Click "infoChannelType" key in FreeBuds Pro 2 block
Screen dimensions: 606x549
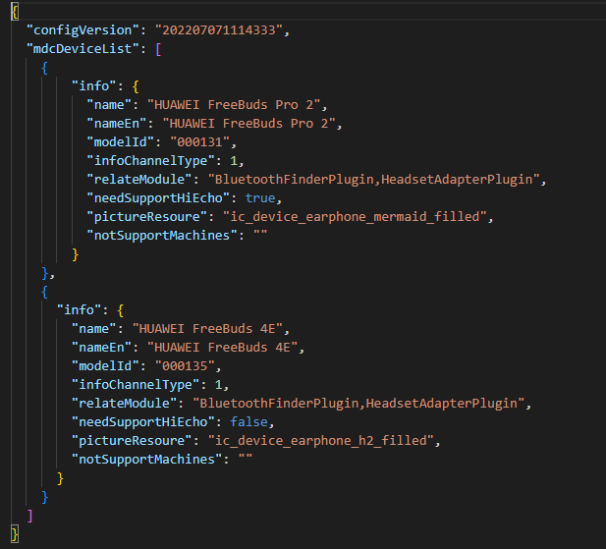(x=150, y=161)
